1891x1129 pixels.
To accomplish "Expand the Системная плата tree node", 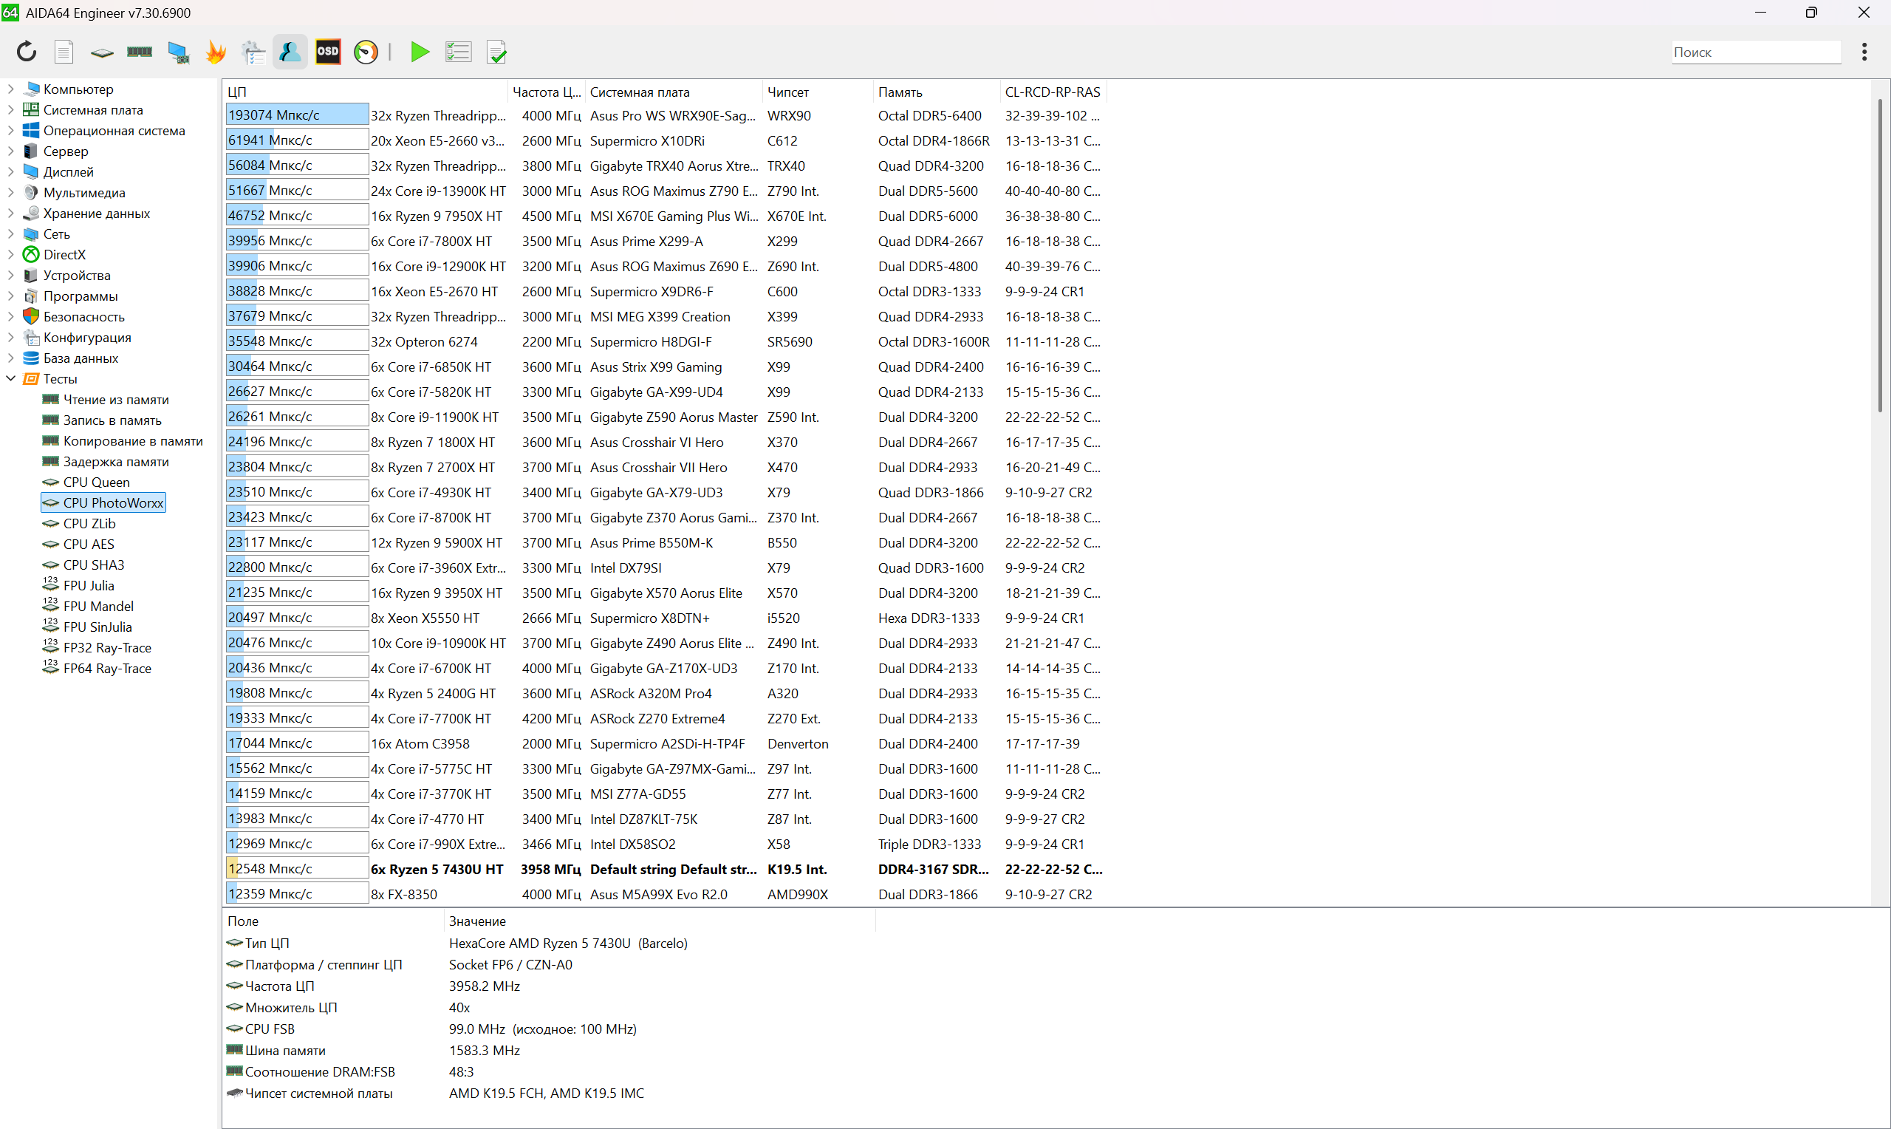I will pyautogui.click(x=10, y=109).
